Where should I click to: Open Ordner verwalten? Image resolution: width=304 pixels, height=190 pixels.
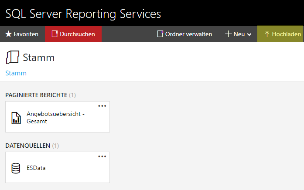tap(184, 34)
